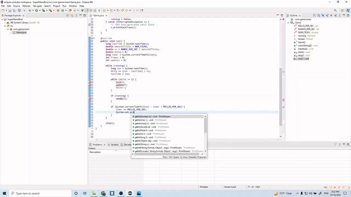Open the File menu
The width and height of the screenshot is (351, 197).
(3, 6)
